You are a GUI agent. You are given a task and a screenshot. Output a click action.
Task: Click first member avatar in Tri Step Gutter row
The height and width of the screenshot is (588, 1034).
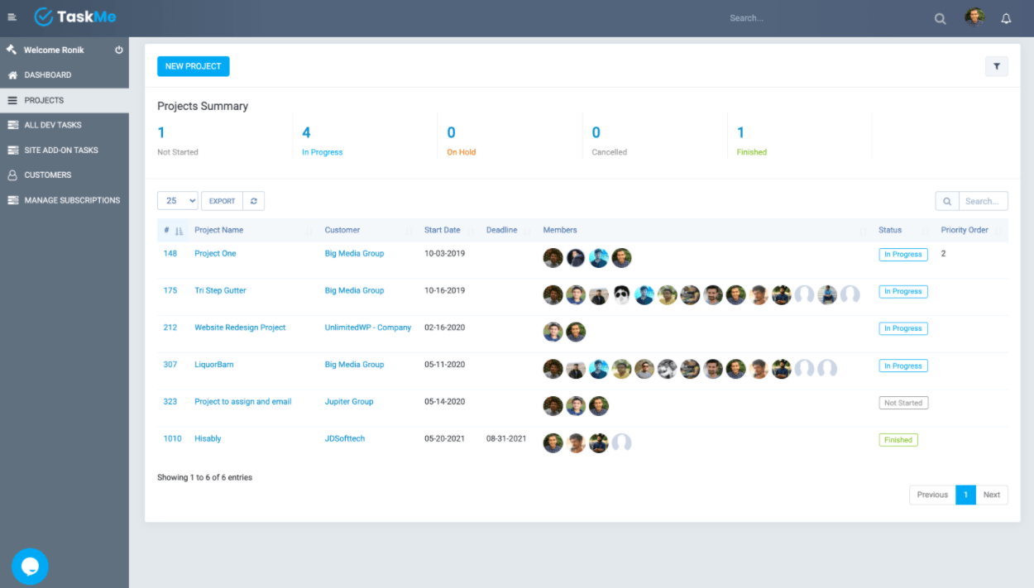click(553, 294)
